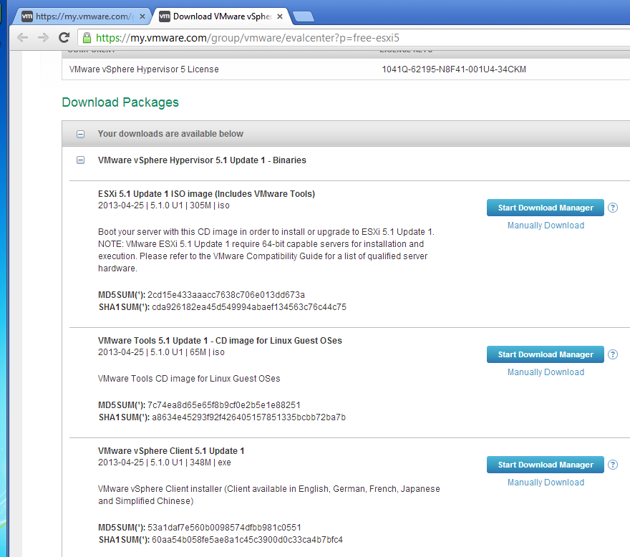Click help icon beside vSphere Client download
Image resolution: width=630 pixels, height=557 pixels.
coord(613,465)
